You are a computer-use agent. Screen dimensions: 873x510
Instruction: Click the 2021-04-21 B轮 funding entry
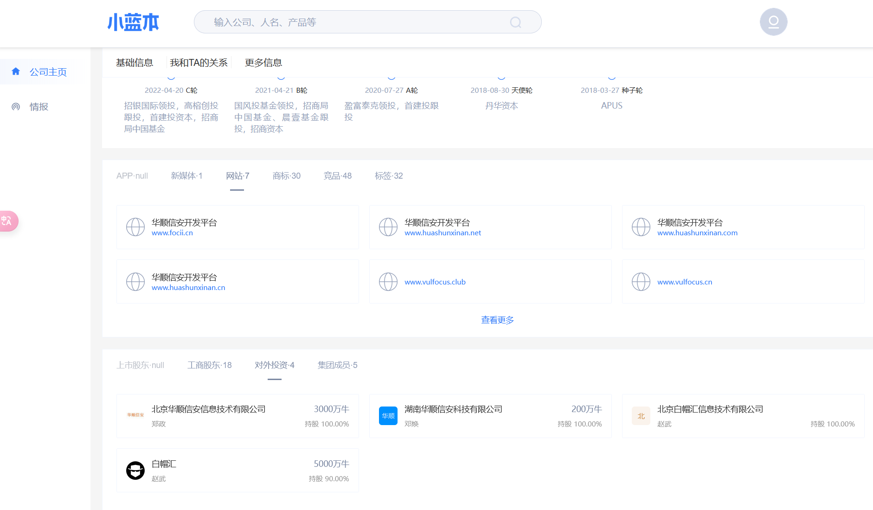pos(281,90)
